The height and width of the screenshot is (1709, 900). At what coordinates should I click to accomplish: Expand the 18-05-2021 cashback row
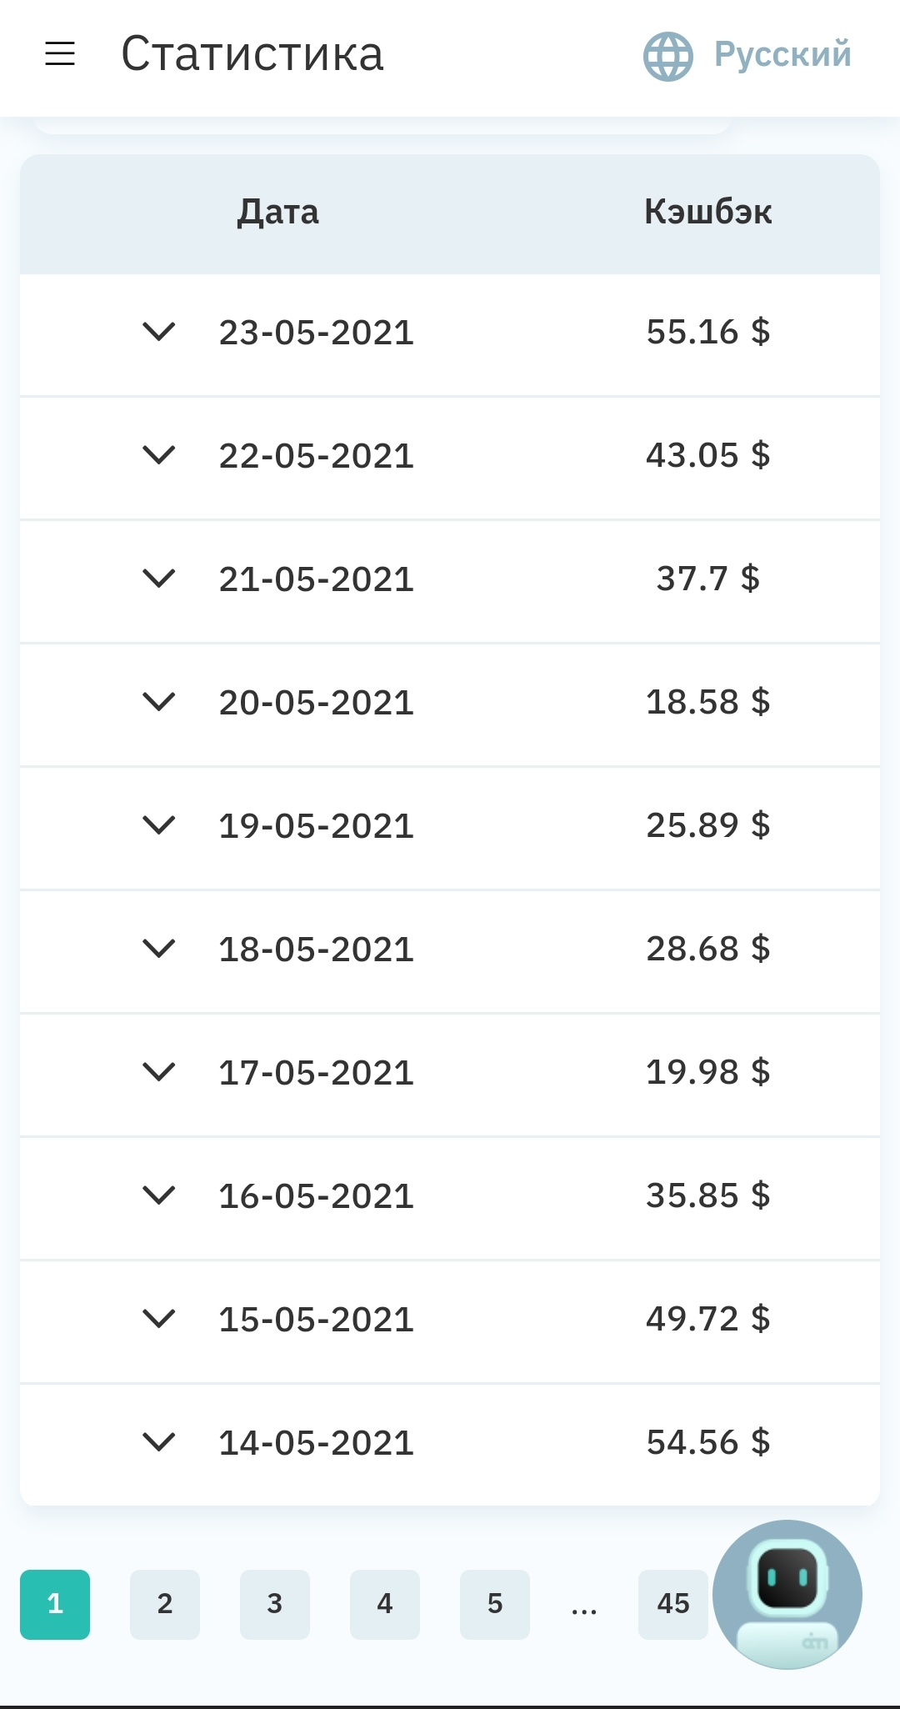point(158,949)
